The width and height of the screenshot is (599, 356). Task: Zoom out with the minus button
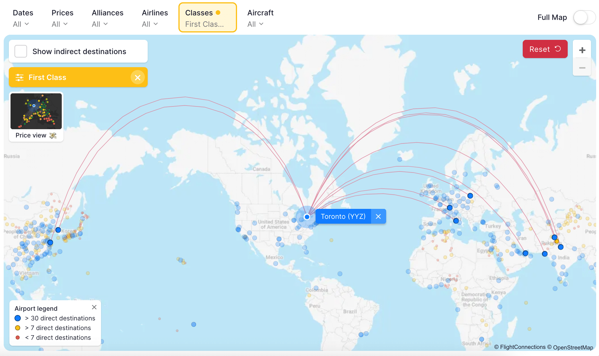click(582, 68)
